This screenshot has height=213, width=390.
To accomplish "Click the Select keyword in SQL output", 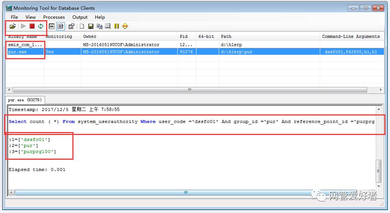I will (17, 121).
